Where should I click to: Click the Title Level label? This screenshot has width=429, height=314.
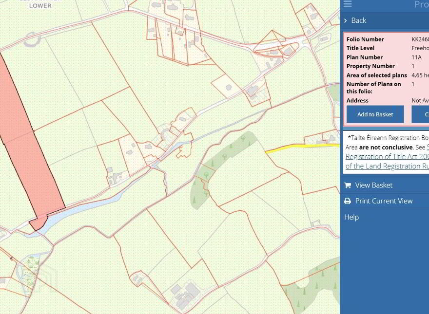(x=360, y=48)
